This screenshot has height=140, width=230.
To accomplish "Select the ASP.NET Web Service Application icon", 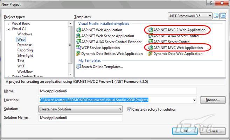I will [78, 36].
